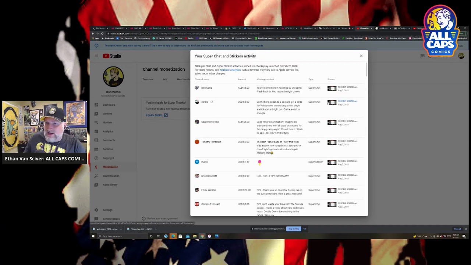The image size is (471, 265).
Task: Expand the Videoshop MOV download options chevron
Action: 155,229
